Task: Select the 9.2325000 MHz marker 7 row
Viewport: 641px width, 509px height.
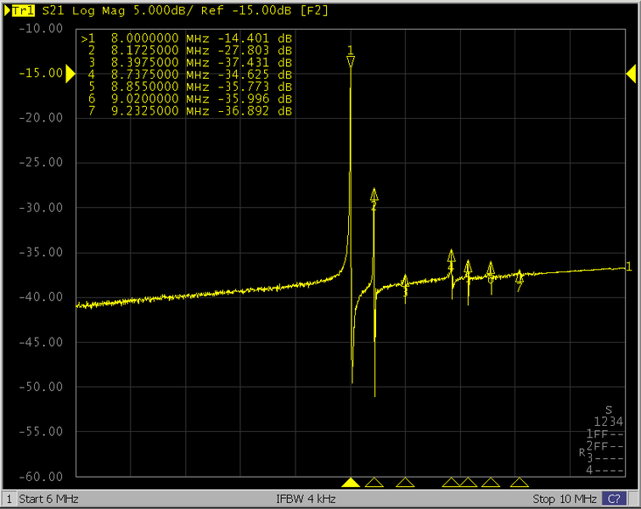Action: coord(187,111)
